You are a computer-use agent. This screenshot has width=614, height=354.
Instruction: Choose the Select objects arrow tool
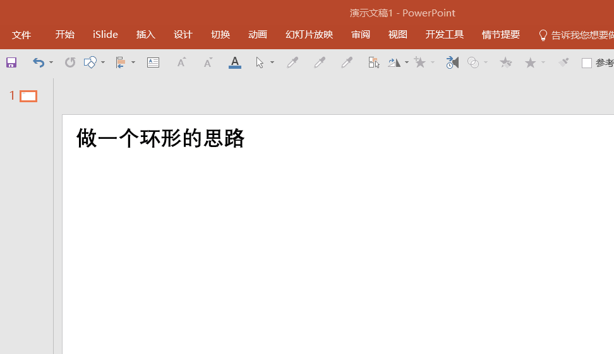coord(260,62)
